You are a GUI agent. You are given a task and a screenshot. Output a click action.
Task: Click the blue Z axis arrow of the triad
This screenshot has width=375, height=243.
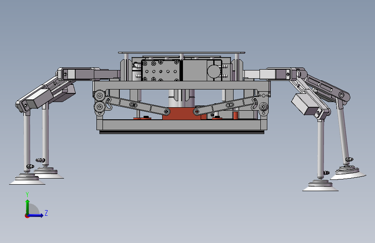point(36,215)
